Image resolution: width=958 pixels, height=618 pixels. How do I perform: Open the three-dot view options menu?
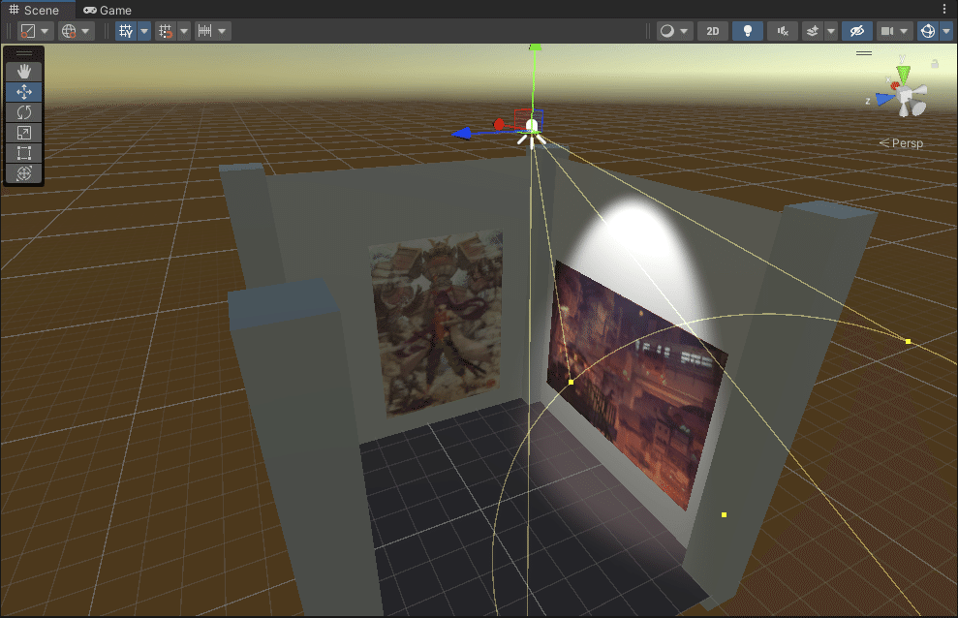coord(943,9)
